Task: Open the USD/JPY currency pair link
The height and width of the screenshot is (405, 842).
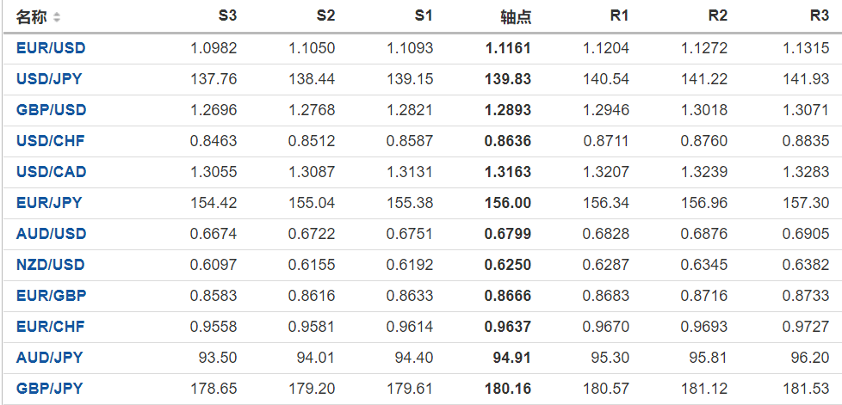Action: point(49,79)
